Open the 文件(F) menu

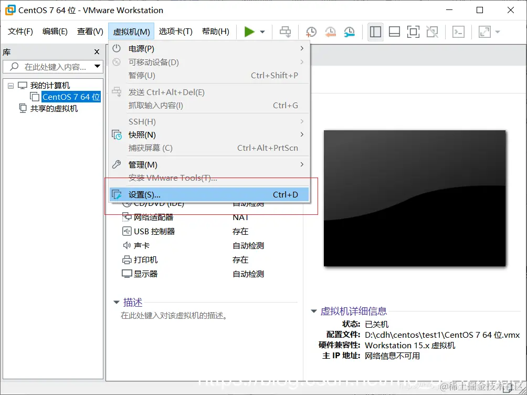pos(20,32)
